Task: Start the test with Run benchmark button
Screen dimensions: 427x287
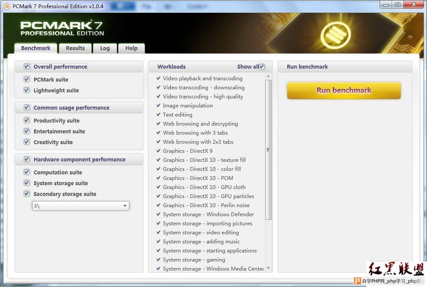Action: pos(344,90)
